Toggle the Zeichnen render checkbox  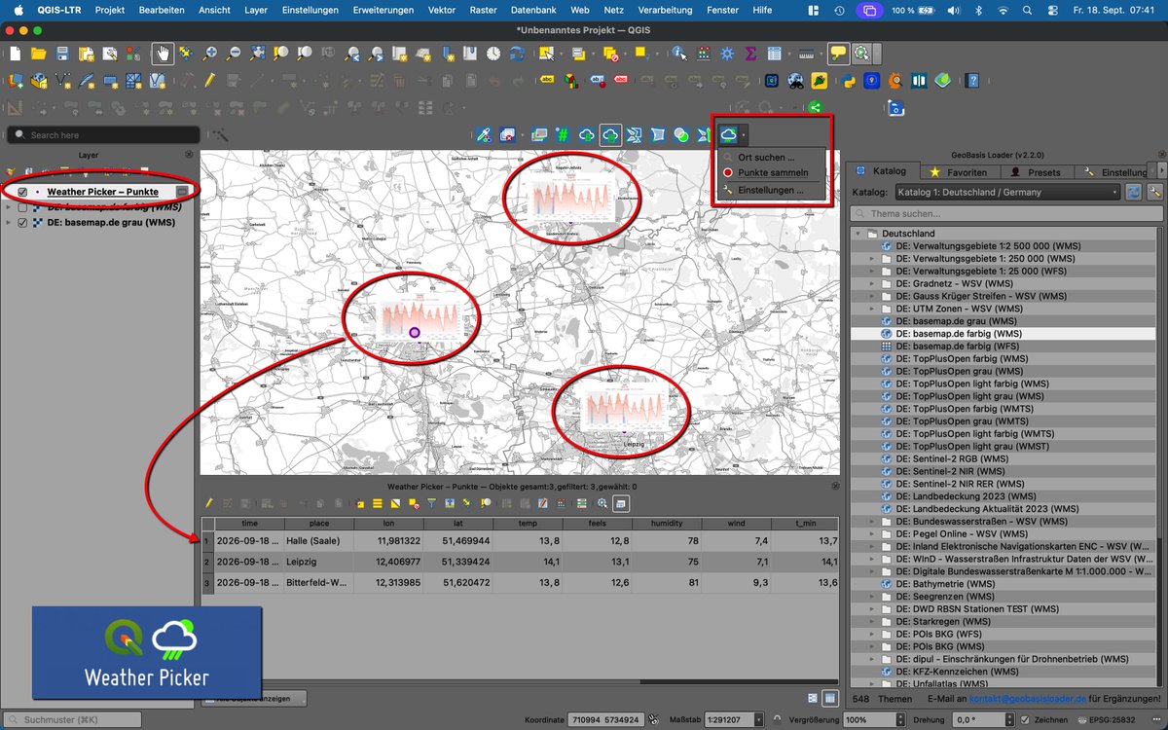[x=1025, y=719]
